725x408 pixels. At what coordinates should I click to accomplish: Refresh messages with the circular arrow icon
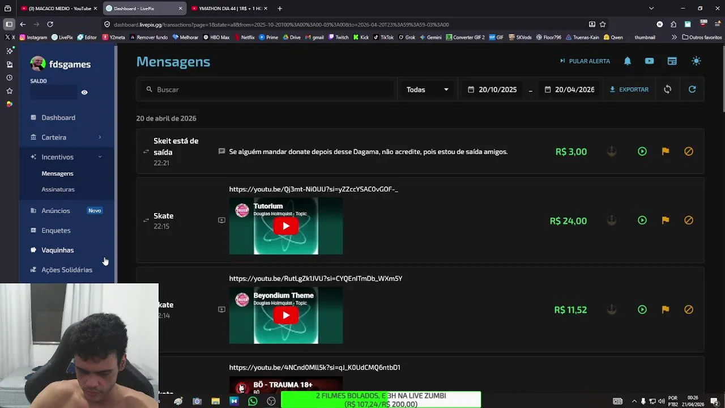692,90
